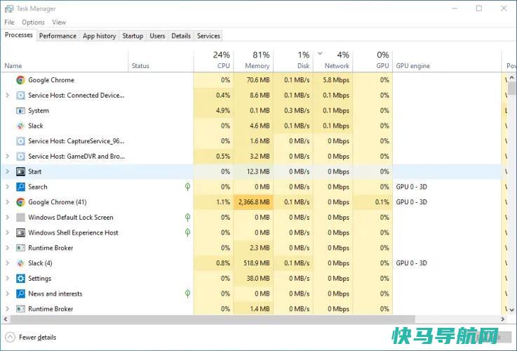Image resolution: width=517 pixels, height=351 pixels.
Task: Select the System process icon
Action: click(x=20, y=111)
